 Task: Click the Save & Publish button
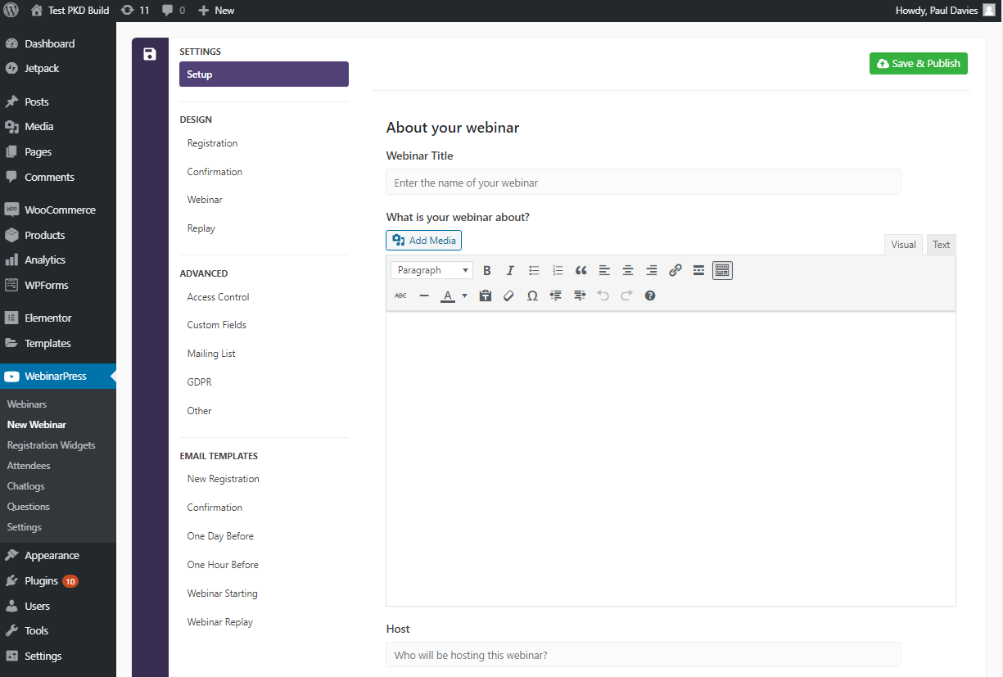918,64
